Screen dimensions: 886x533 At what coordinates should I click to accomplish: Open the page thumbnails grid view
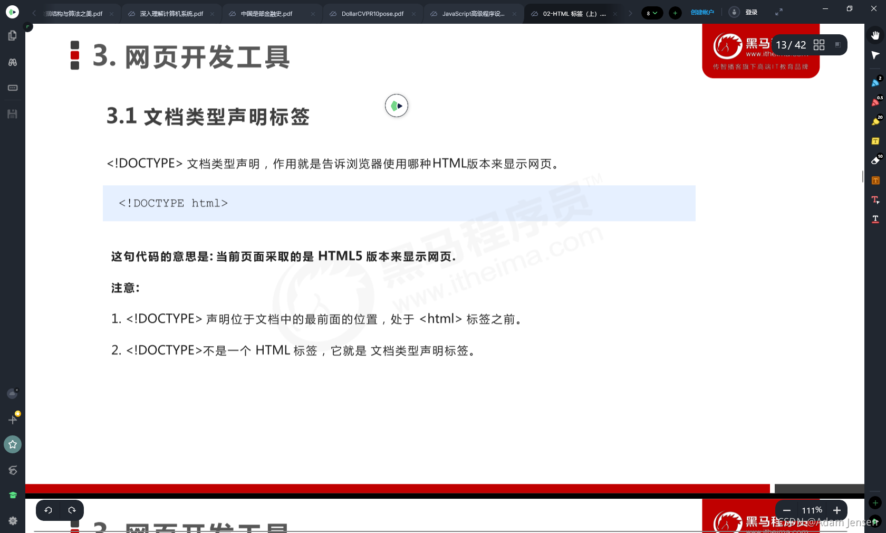[x=819, y=45]
